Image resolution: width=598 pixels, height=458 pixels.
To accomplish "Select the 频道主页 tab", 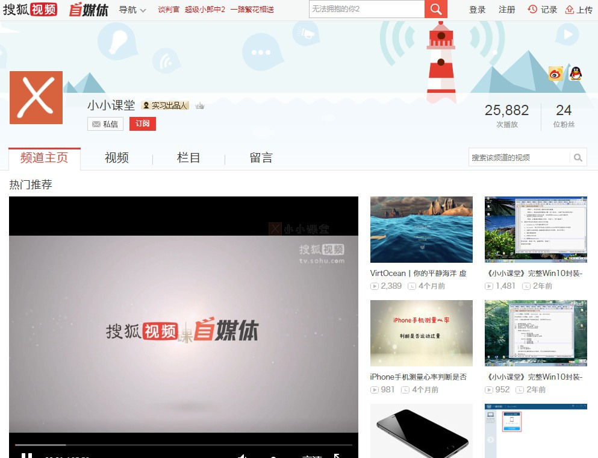I will 44,158.
